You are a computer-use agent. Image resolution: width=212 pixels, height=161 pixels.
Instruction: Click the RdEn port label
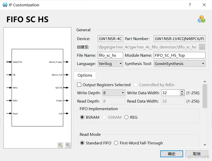tap(15, 101)
